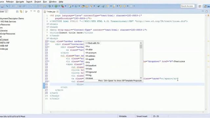Screen dimensions: 210x118
Task: Choose the 'applet' tag proposal
Action: tap(90, 59)
